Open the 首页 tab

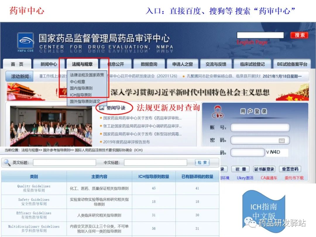(17, 64)
